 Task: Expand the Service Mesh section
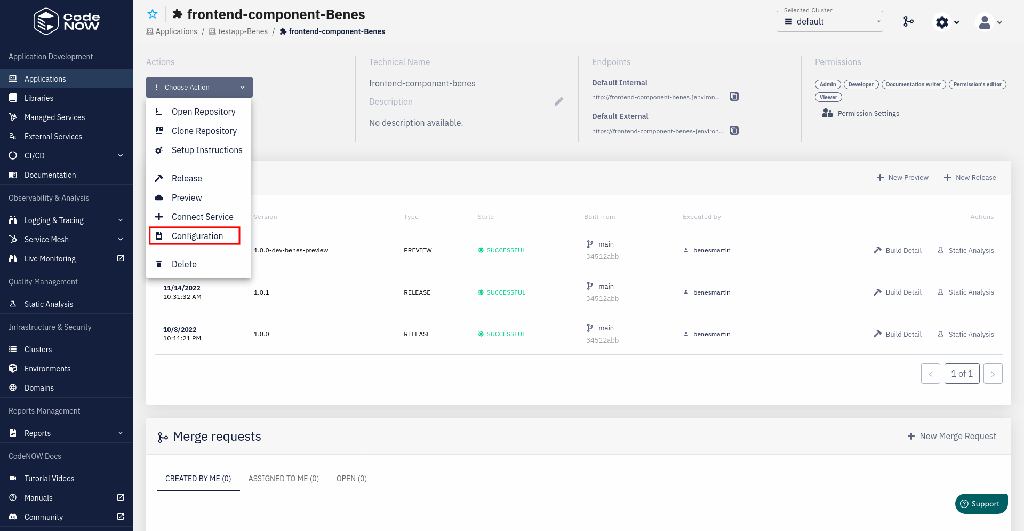[x=67, y=239]
